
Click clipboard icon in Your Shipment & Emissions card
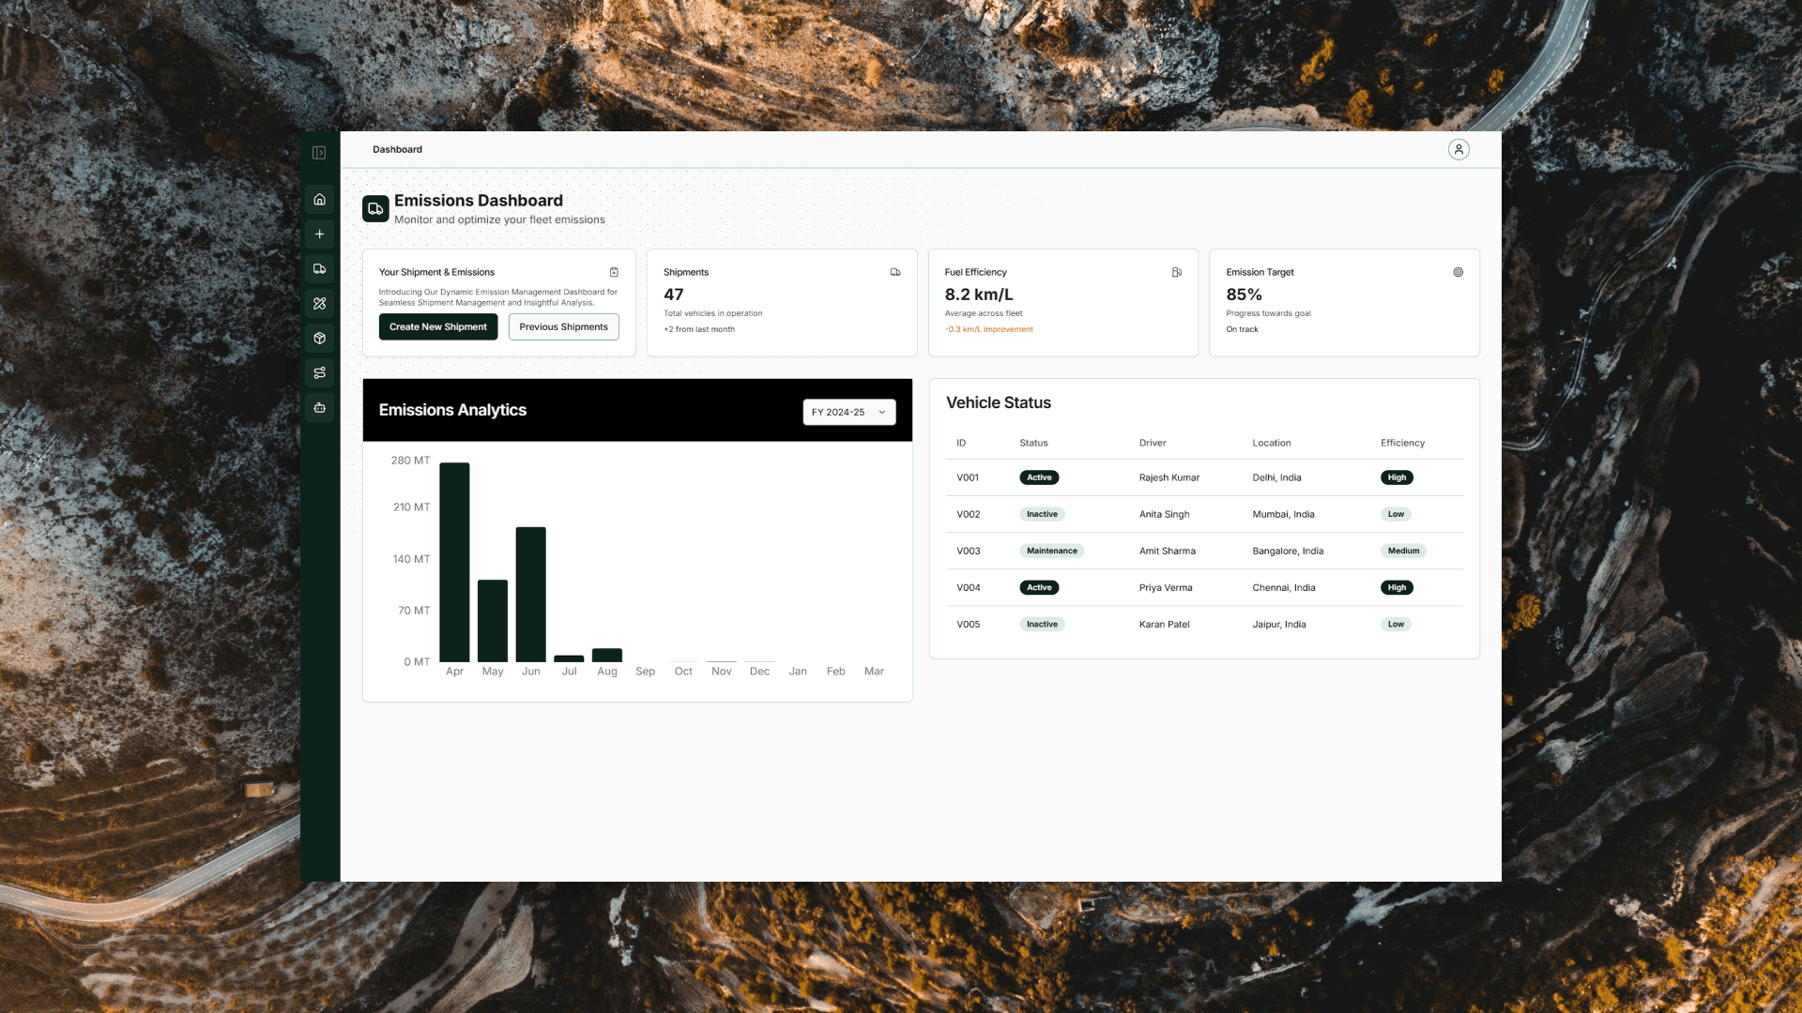(614, 272)
